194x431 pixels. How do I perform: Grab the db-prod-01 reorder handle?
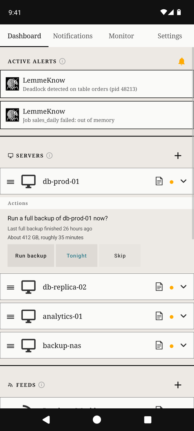tap(11, 182)
